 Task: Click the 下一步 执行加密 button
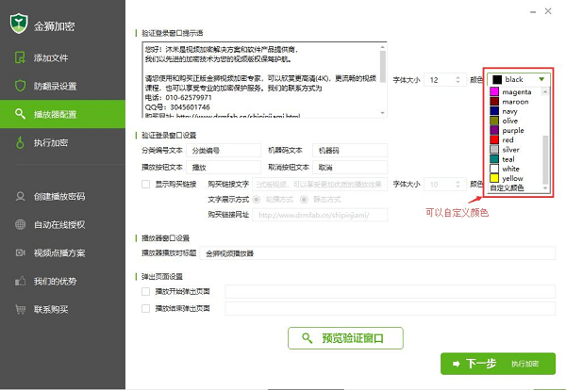pyautogui.click(x=498, y=364)
